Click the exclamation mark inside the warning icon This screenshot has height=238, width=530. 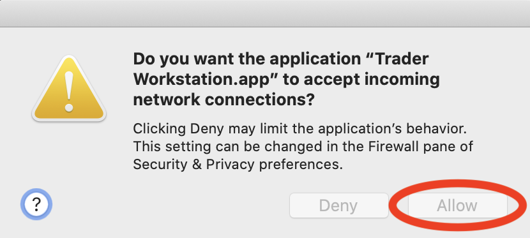point(69,93)
